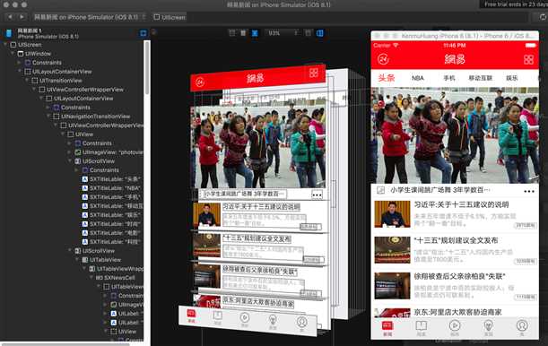Viewport: 548px width, 346px height.
Task: Collapse the SXNewsCell node arrow
Action: pyautogui.click(x=91, y=278)
